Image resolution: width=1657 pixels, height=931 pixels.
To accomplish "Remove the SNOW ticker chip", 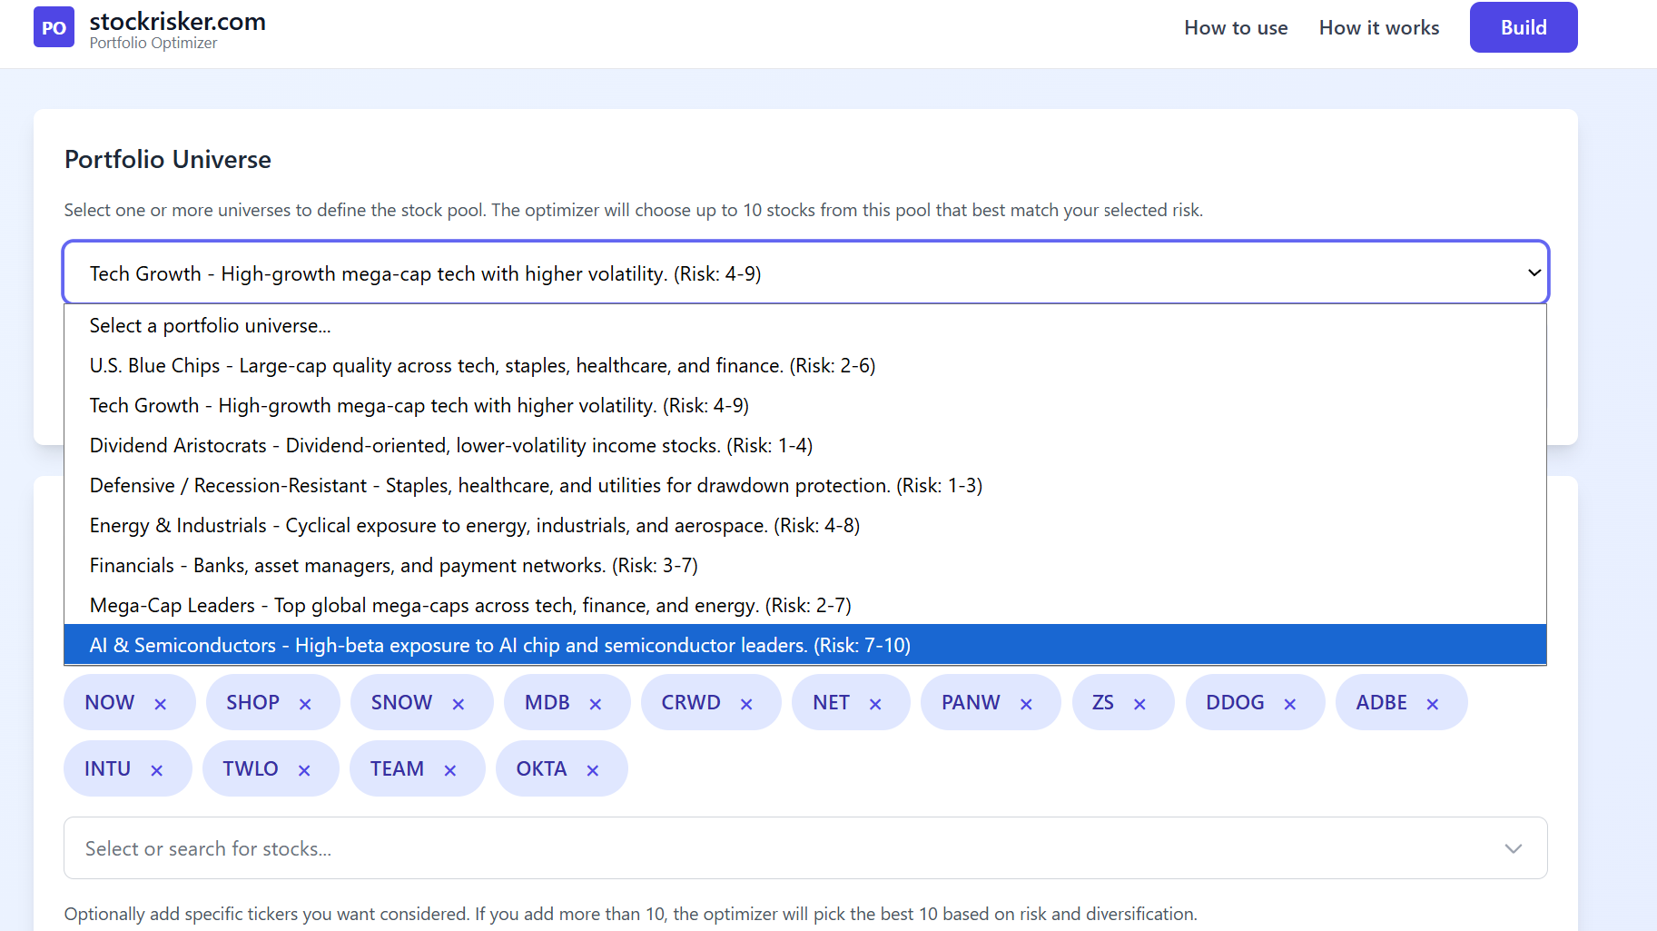I will [x=459, y=702].
